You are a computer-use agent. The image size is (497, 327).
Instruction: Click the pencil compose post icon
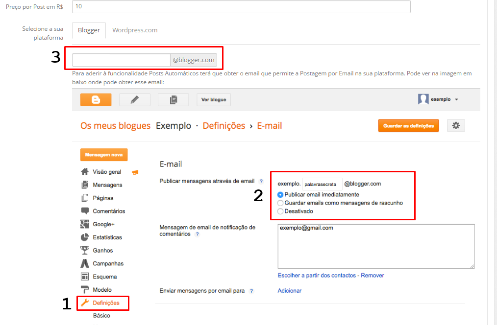(x=135, y=100)
